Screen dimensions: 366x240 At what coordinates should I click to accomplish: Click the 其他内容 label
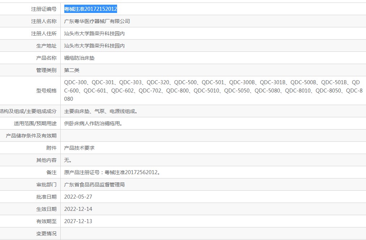pos(47,160)
